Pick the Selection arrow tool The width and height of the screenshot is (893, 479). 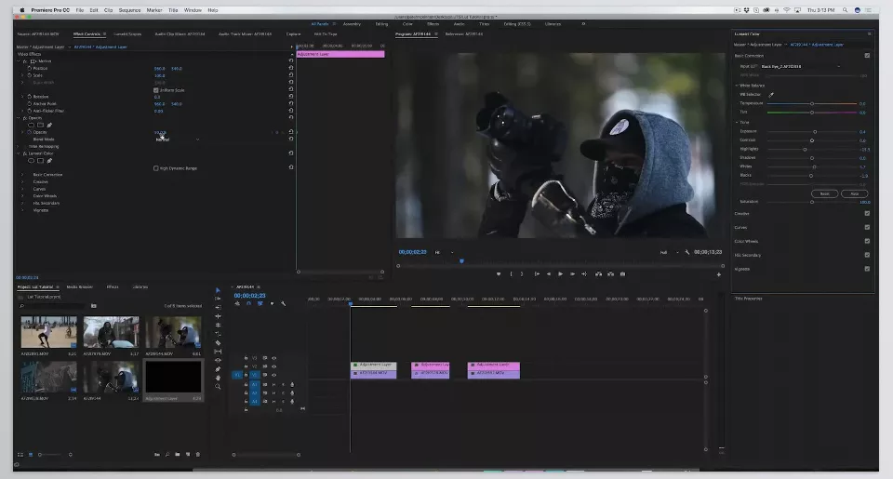pyautogui.click(x=218, y=290)
